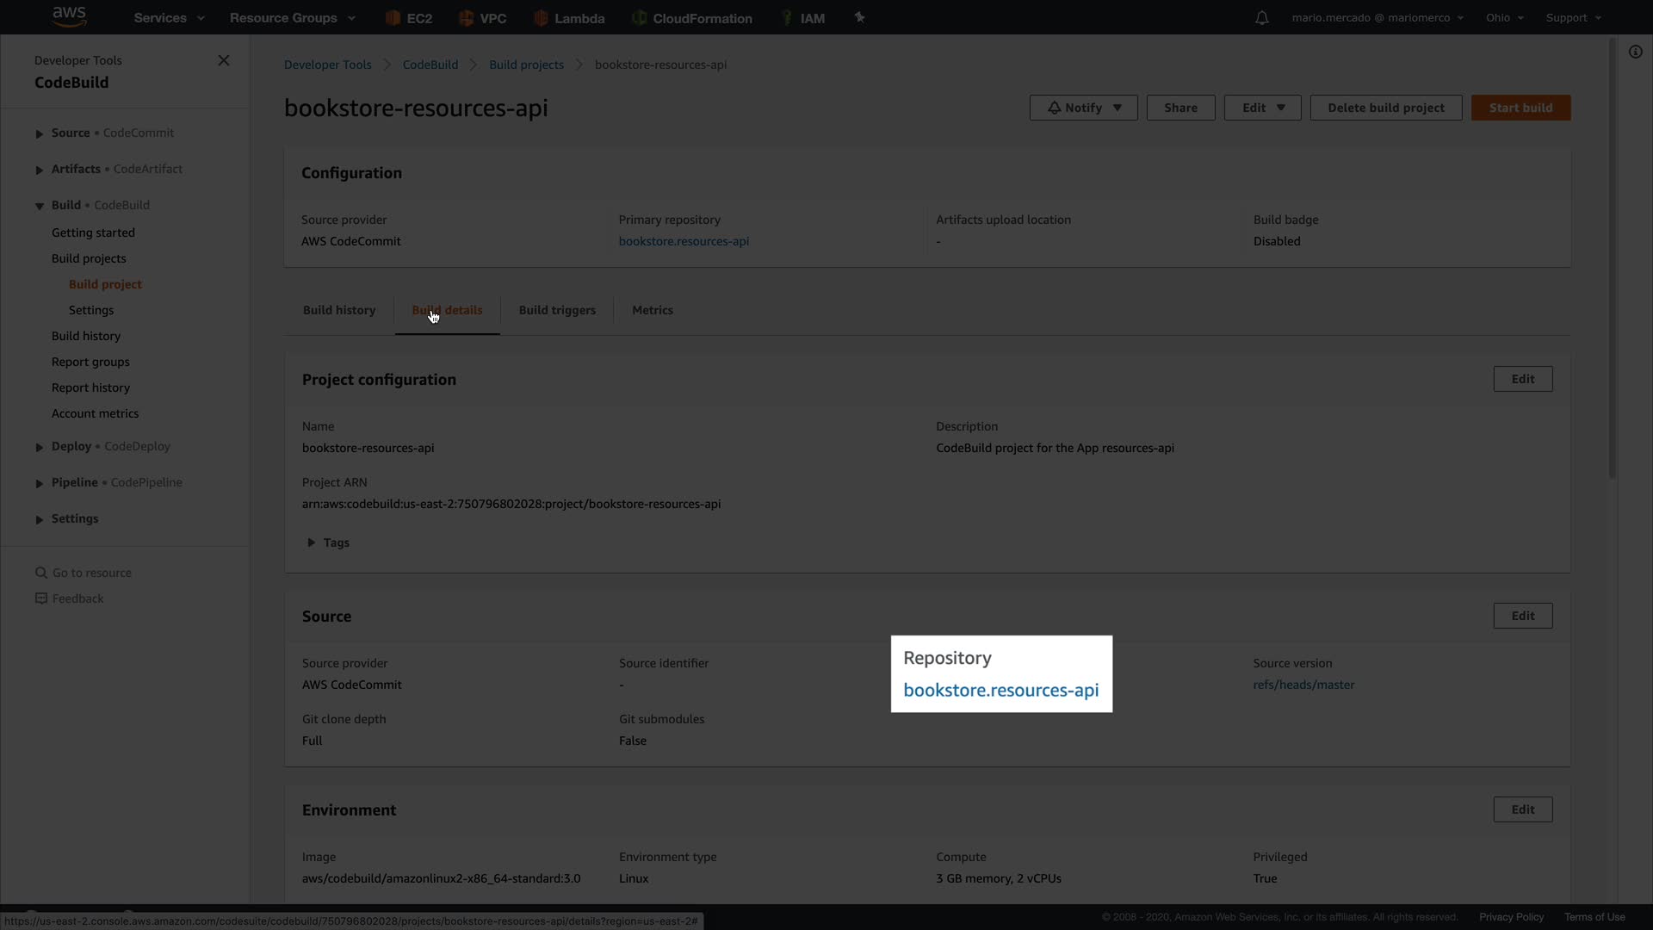The image size is (1653, 930).
Task: Open the refs/heads/master source version link
Action: 1303,685
